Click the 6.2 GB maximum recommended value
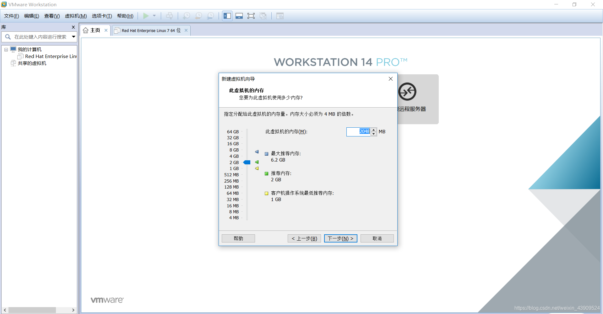 tap(278, 160)
